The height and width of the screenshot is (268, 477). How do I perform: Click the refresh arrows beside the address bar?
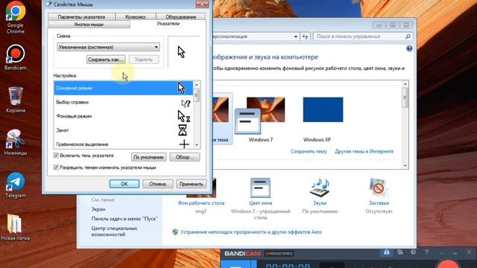305,36
